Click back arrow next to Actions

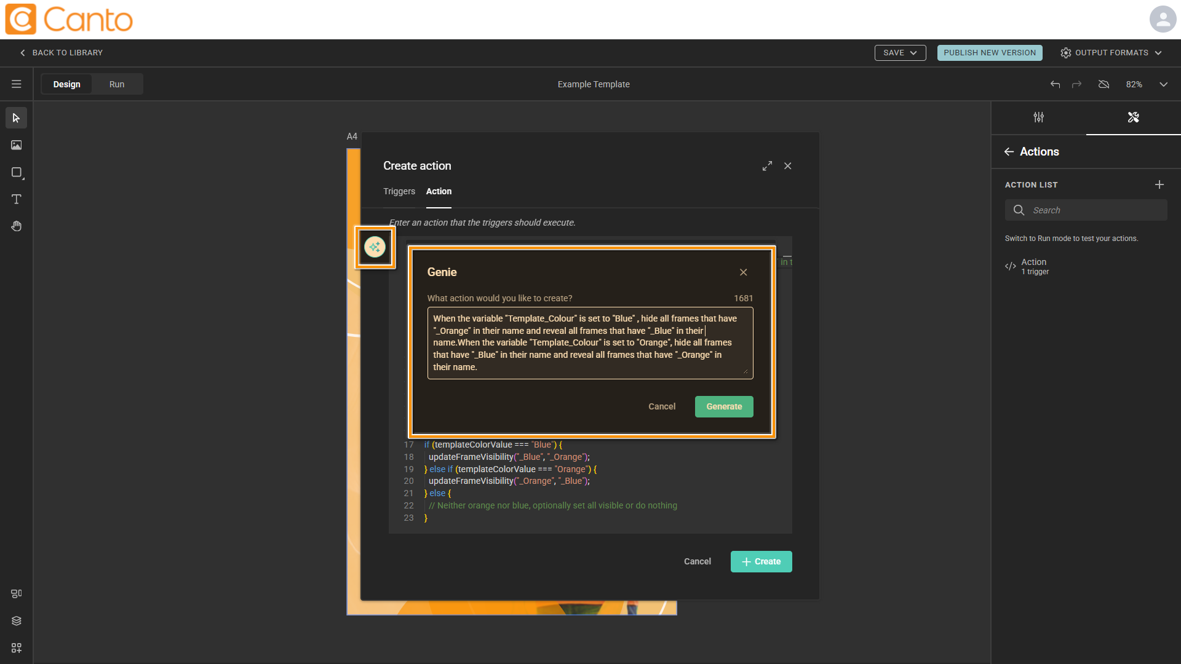pyautogui.click(x=1009, y=152)
